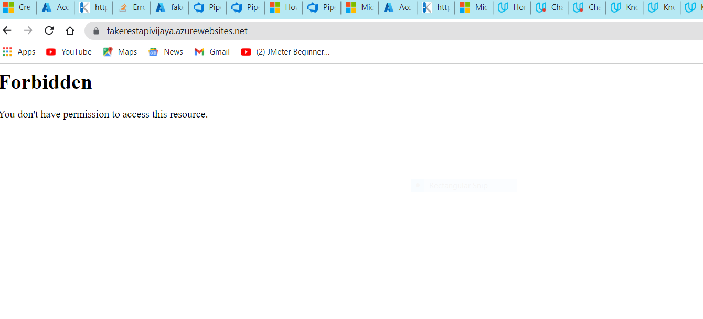This screenshot has width=703, height=319.
Task: Switch to a Udacity Knowledge tab
Action: point(624,7)
